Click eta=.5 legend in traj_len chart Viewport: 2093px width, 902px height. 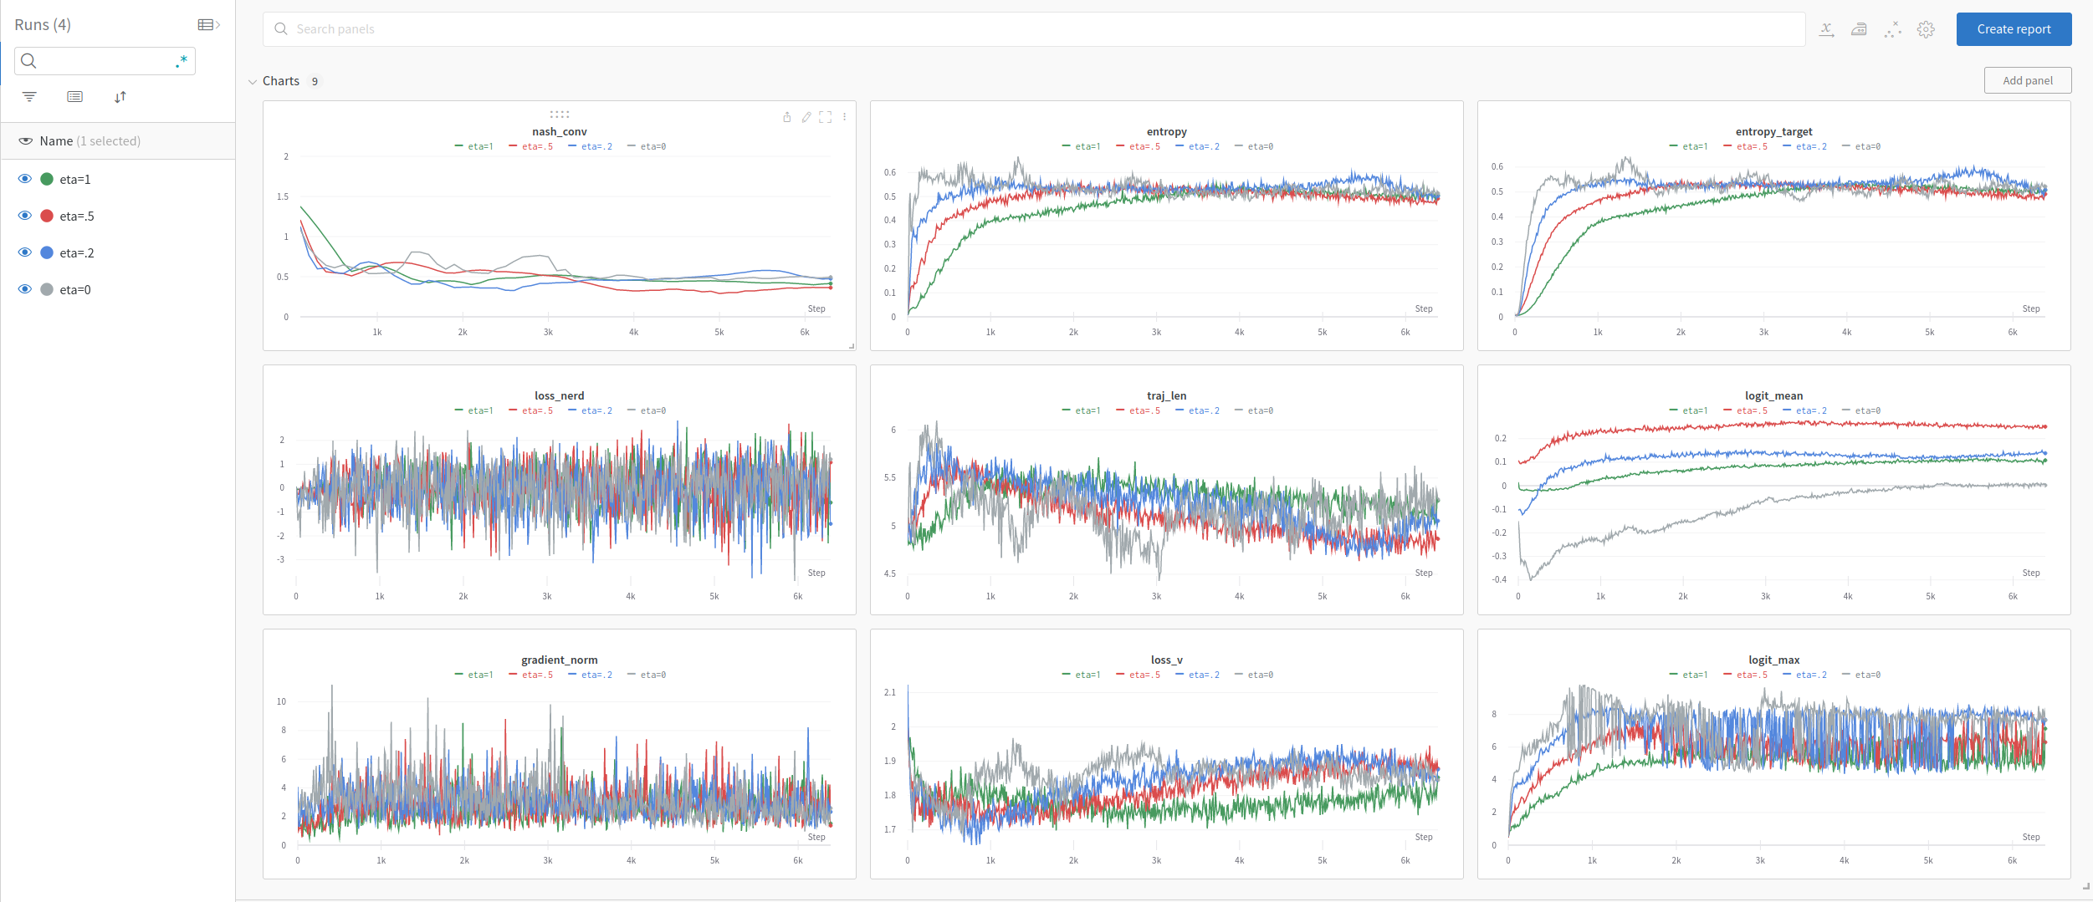1139,410
